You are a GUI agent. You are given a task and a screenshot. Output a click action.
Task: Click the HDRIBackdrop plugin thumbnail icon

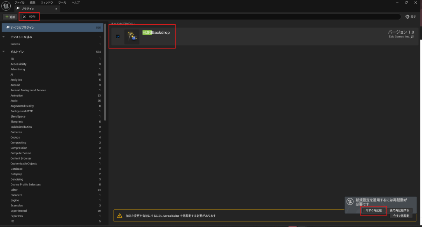tap(132, 37)
